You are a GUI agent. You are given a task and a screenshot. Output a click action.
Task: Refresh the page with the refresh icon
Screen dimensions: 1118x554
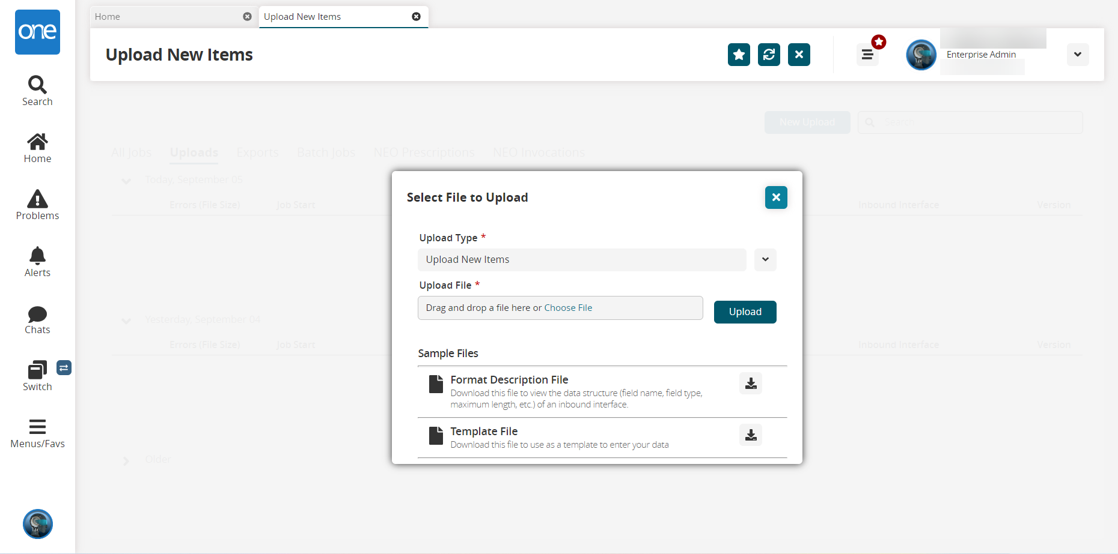pos(769,55)
